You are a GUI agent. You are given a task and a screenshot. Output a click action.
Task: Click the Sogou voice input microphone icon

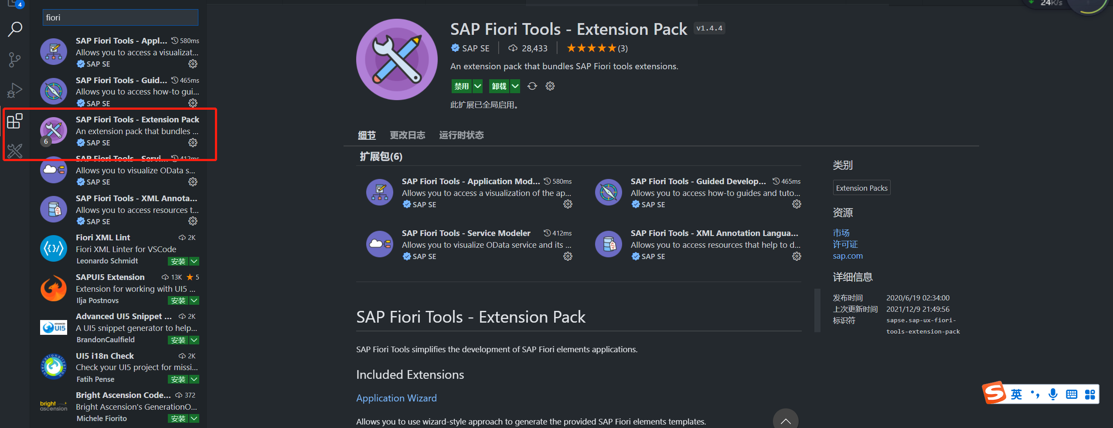(1053, 394)
